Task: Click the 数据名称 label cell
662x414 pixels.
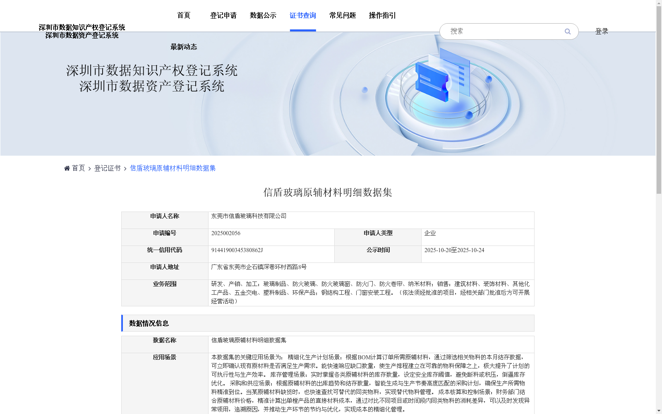Action: pos(165,344)
